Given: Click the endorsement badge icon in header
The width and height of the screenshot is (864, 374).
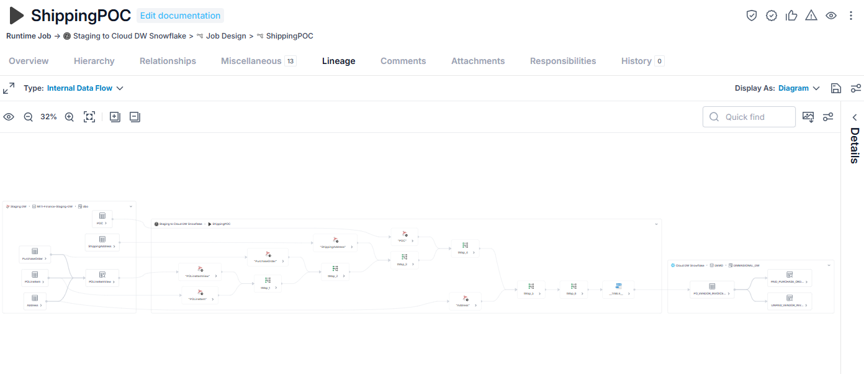Looking at the screenshot, I should (x=772, y=16).
